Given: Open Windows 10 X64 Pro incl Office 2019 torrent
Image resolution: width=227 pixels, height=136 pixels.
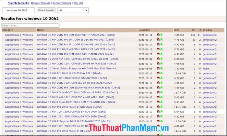Looking at the screenshot, I should click(x=76, y=49).
